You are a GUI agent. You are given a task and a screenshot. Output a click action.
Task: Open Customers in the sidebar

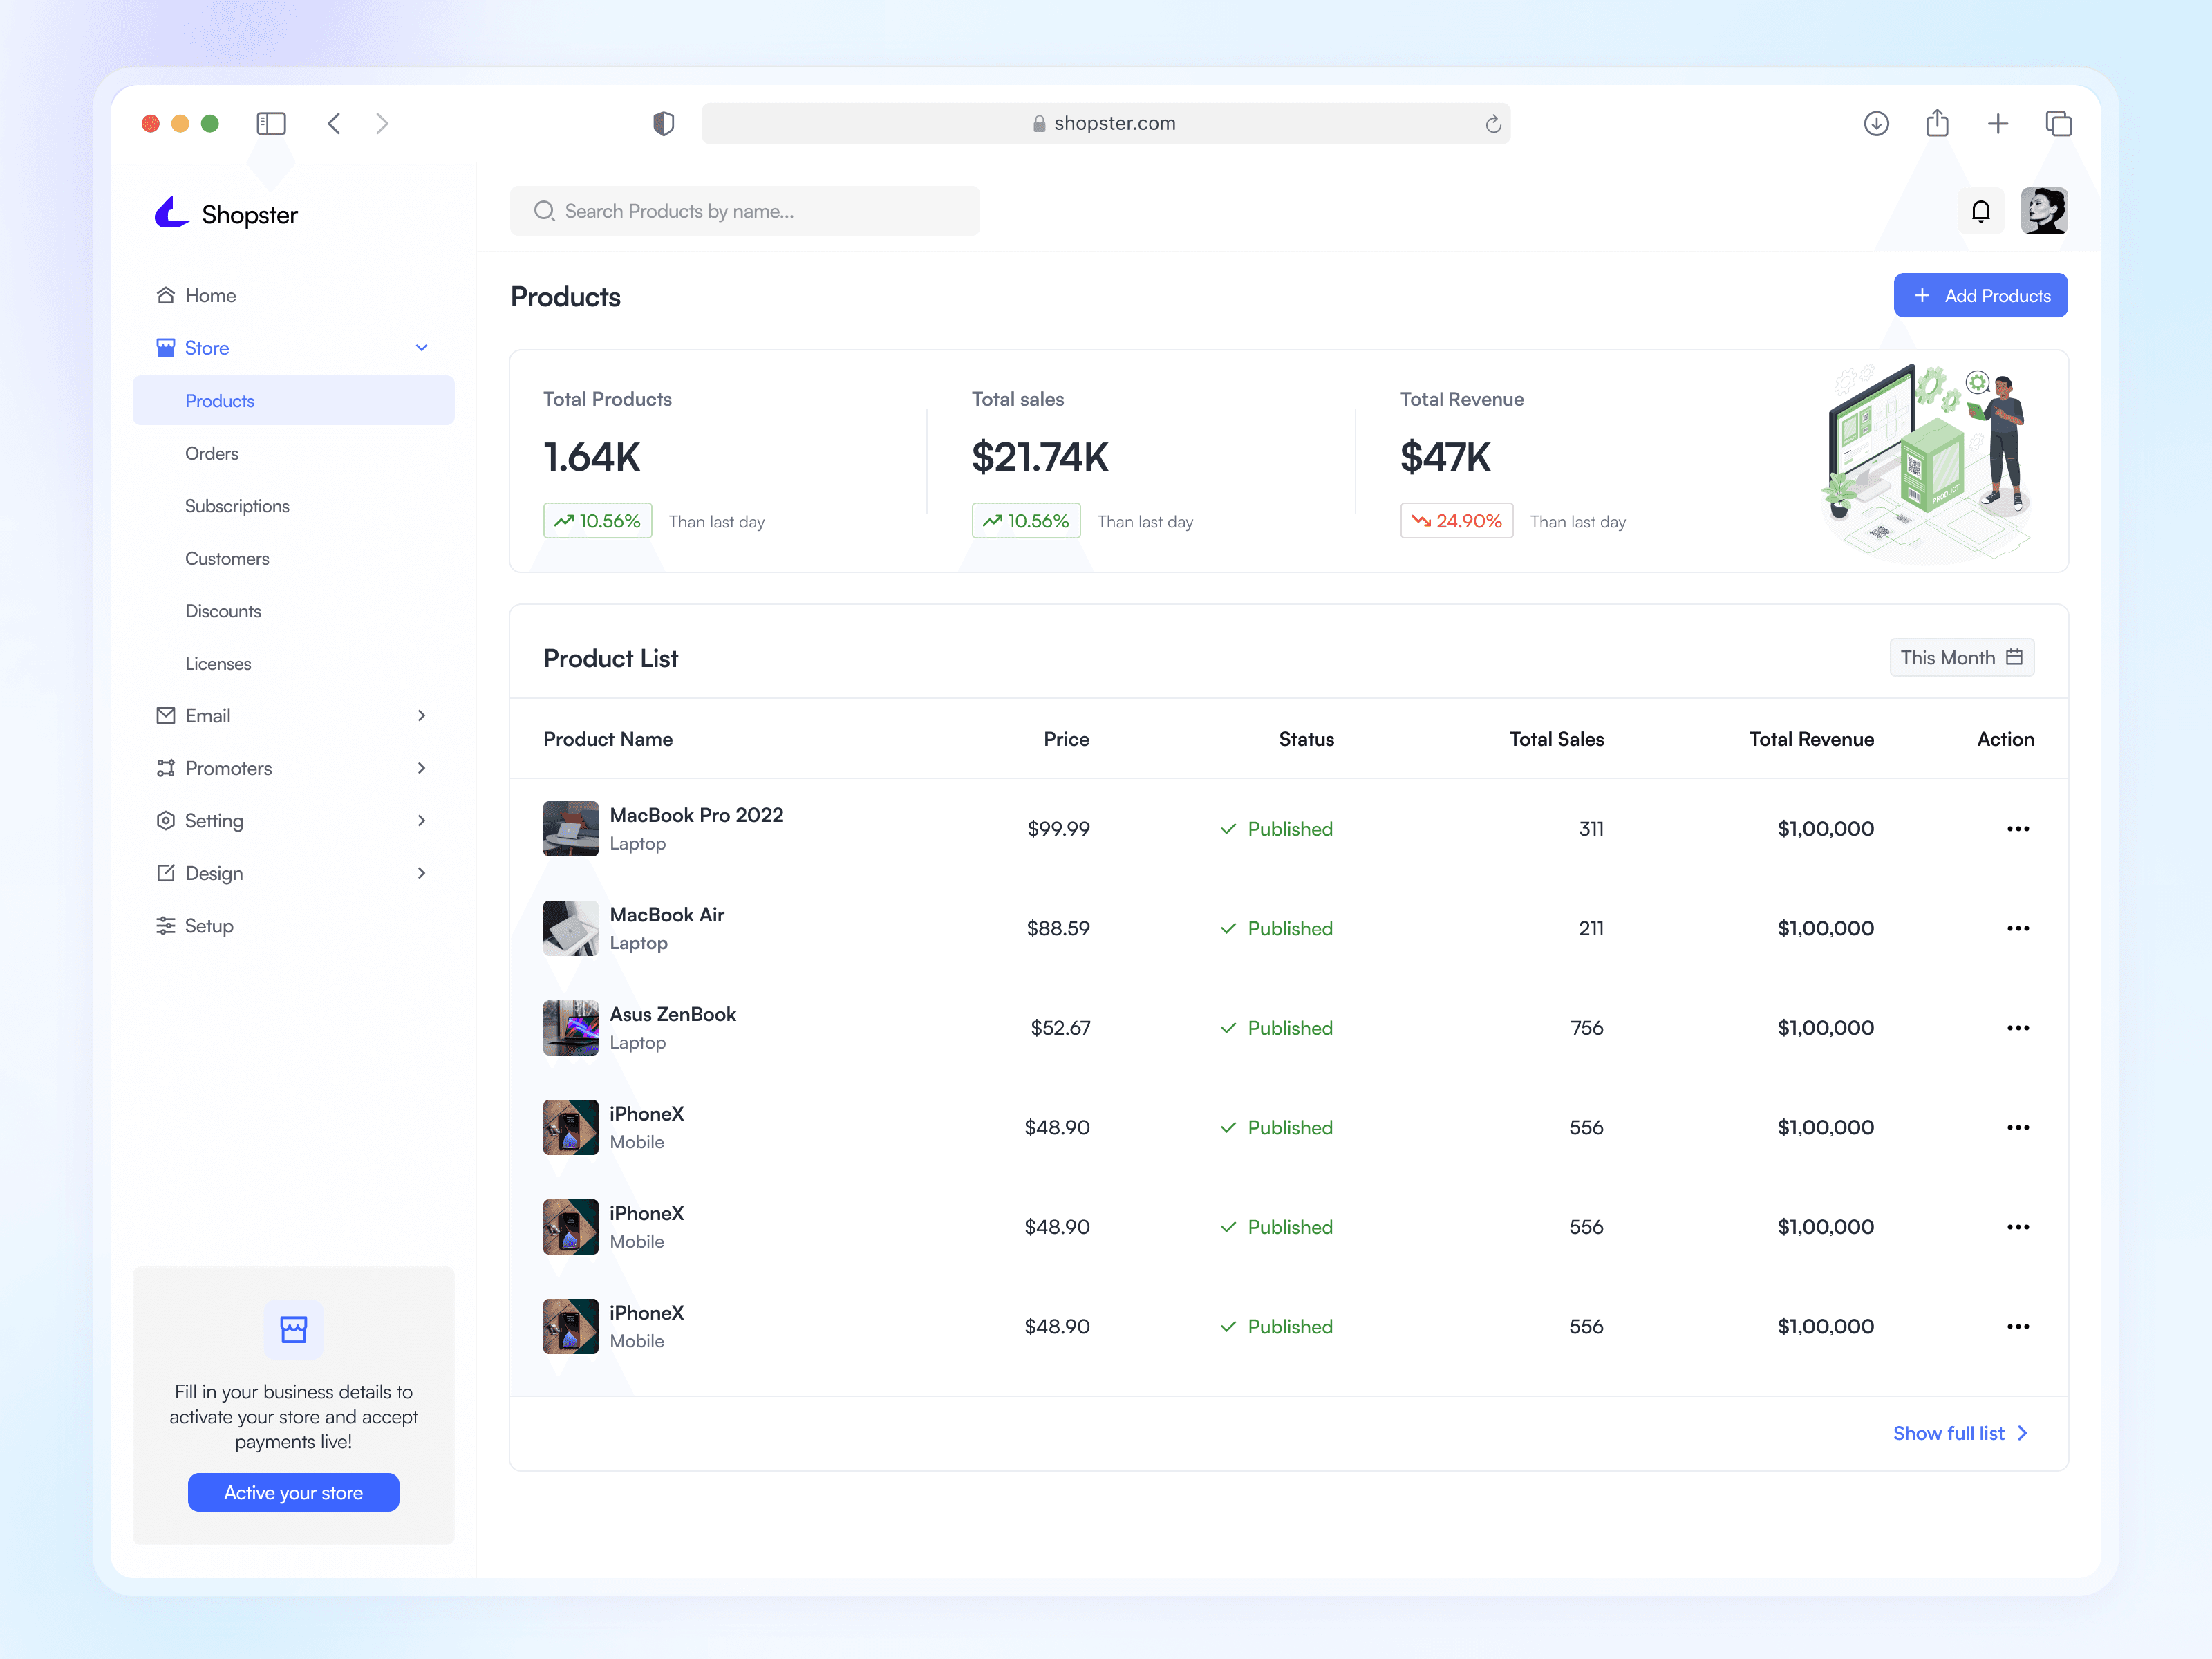tap(227, 558)
